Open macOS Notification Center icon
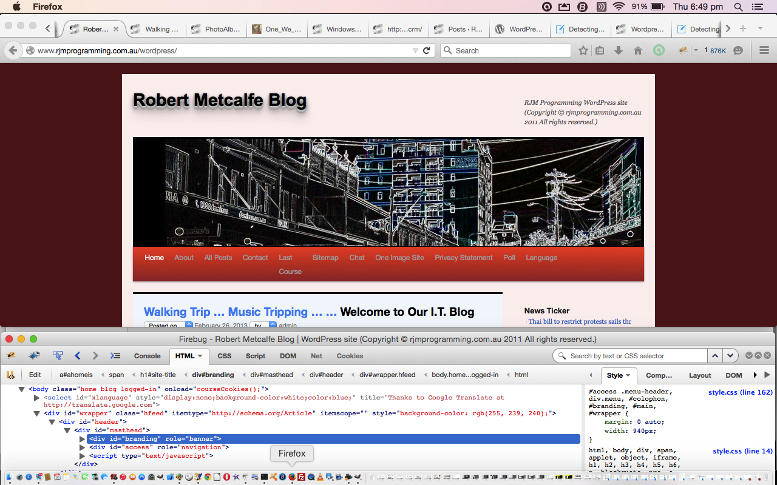The height and width of the screenshot is (485, 777). [x=756, y=7]
